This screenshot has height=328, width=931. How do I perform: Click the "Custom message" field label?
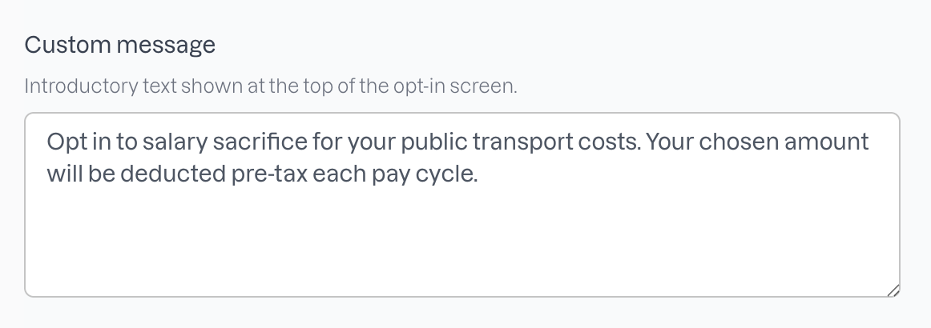click(120, 45)
